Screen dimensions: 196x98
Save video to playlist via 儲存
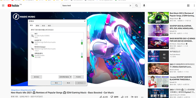(x=134, y=97)
